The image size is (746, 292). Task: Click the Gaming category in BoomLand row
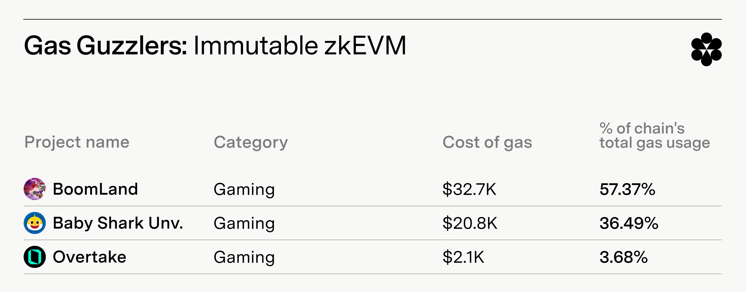244,190
